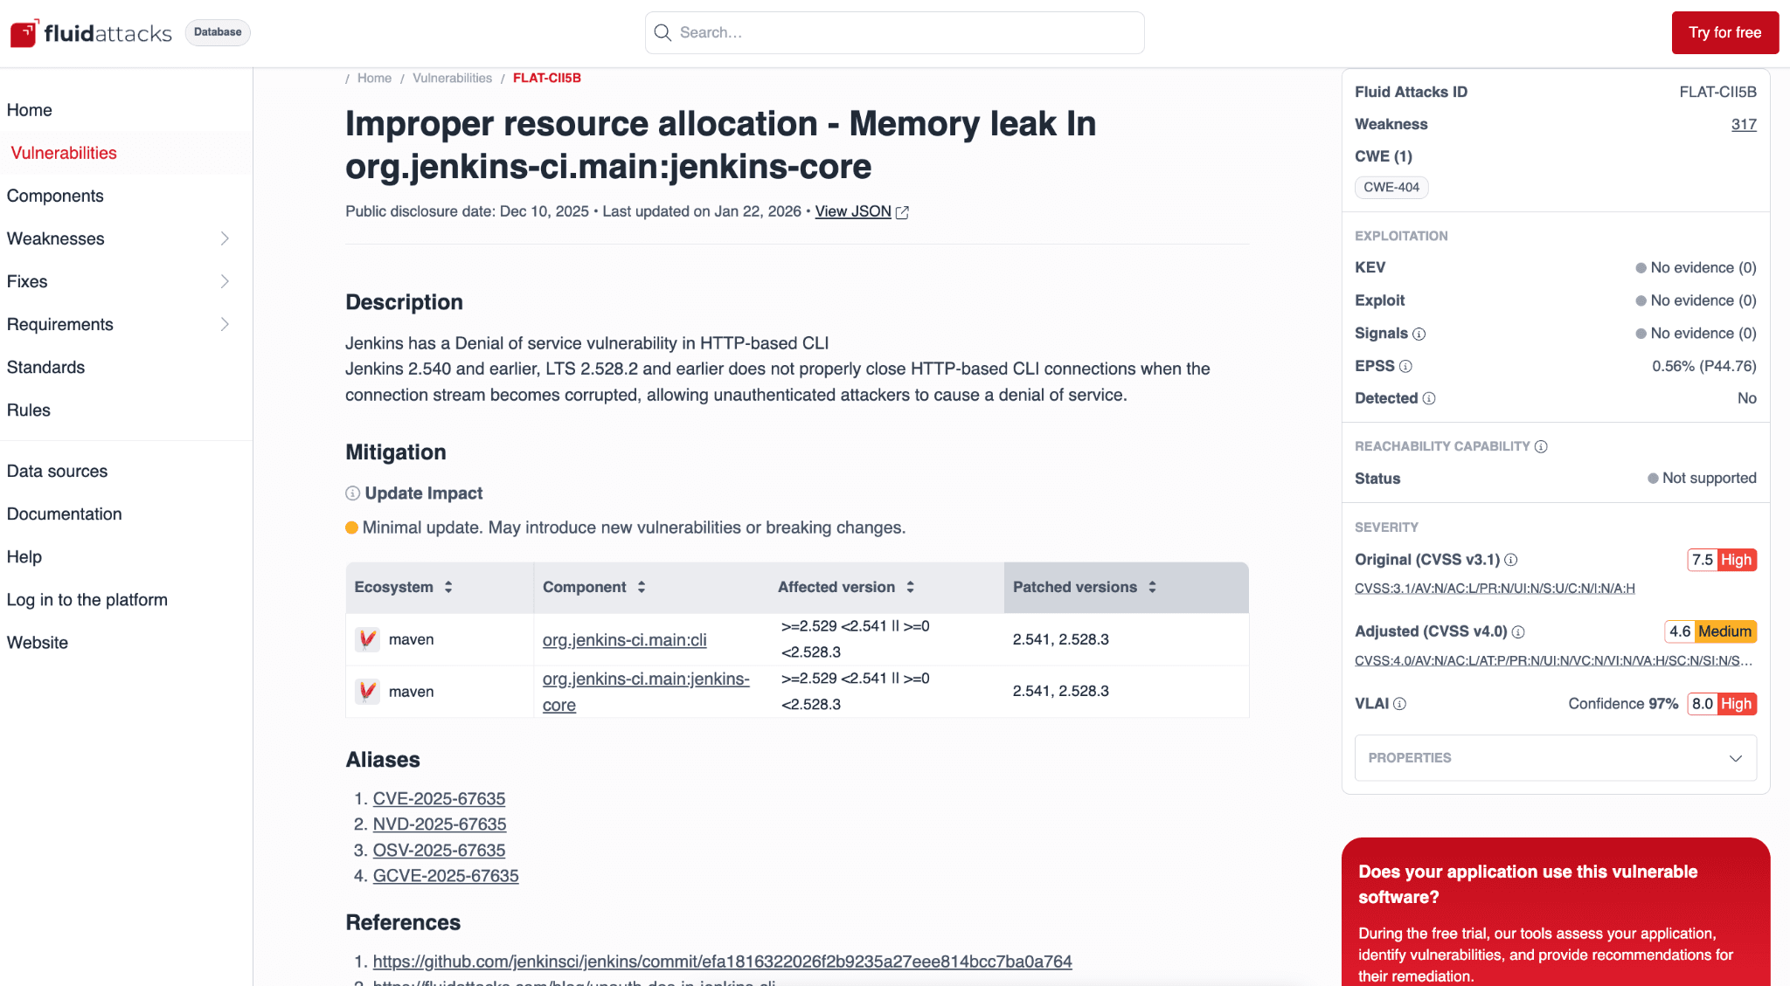Screen dimensions: 1790x986
Task: Click the Fluid Attacks logo icon
Action: point(24,32)
